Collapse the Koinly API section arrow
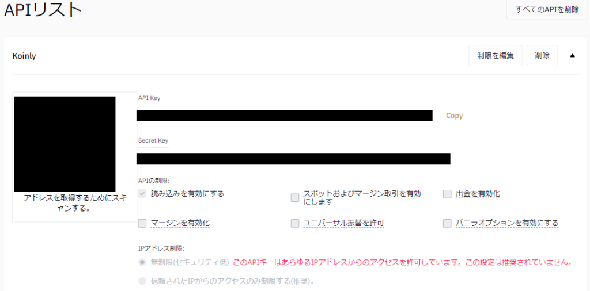The width and height of the screenshot is (590, 291). (572, 56)
